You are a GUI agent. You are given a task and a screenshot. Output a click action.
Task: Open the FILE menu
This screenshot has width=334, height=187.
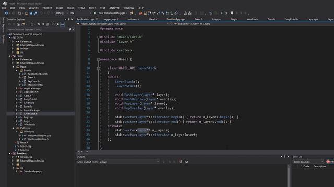tap(4, 8)
